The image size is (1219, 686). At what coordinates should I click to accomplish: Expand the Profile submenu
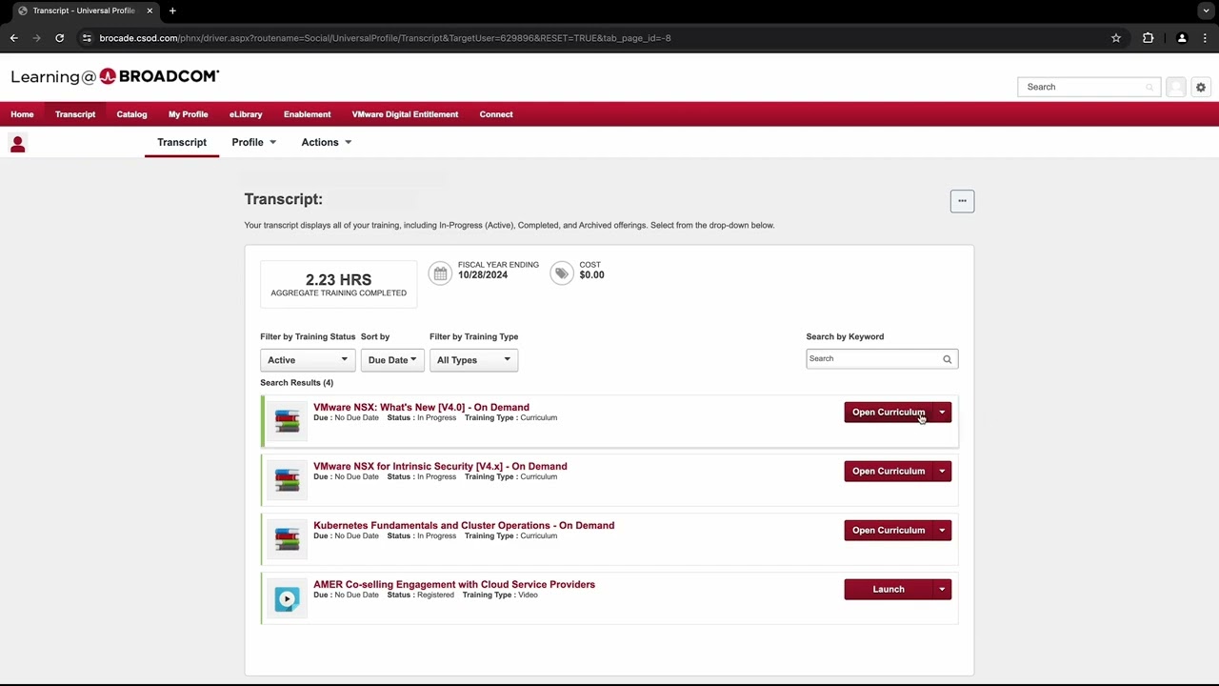[253, 142]
